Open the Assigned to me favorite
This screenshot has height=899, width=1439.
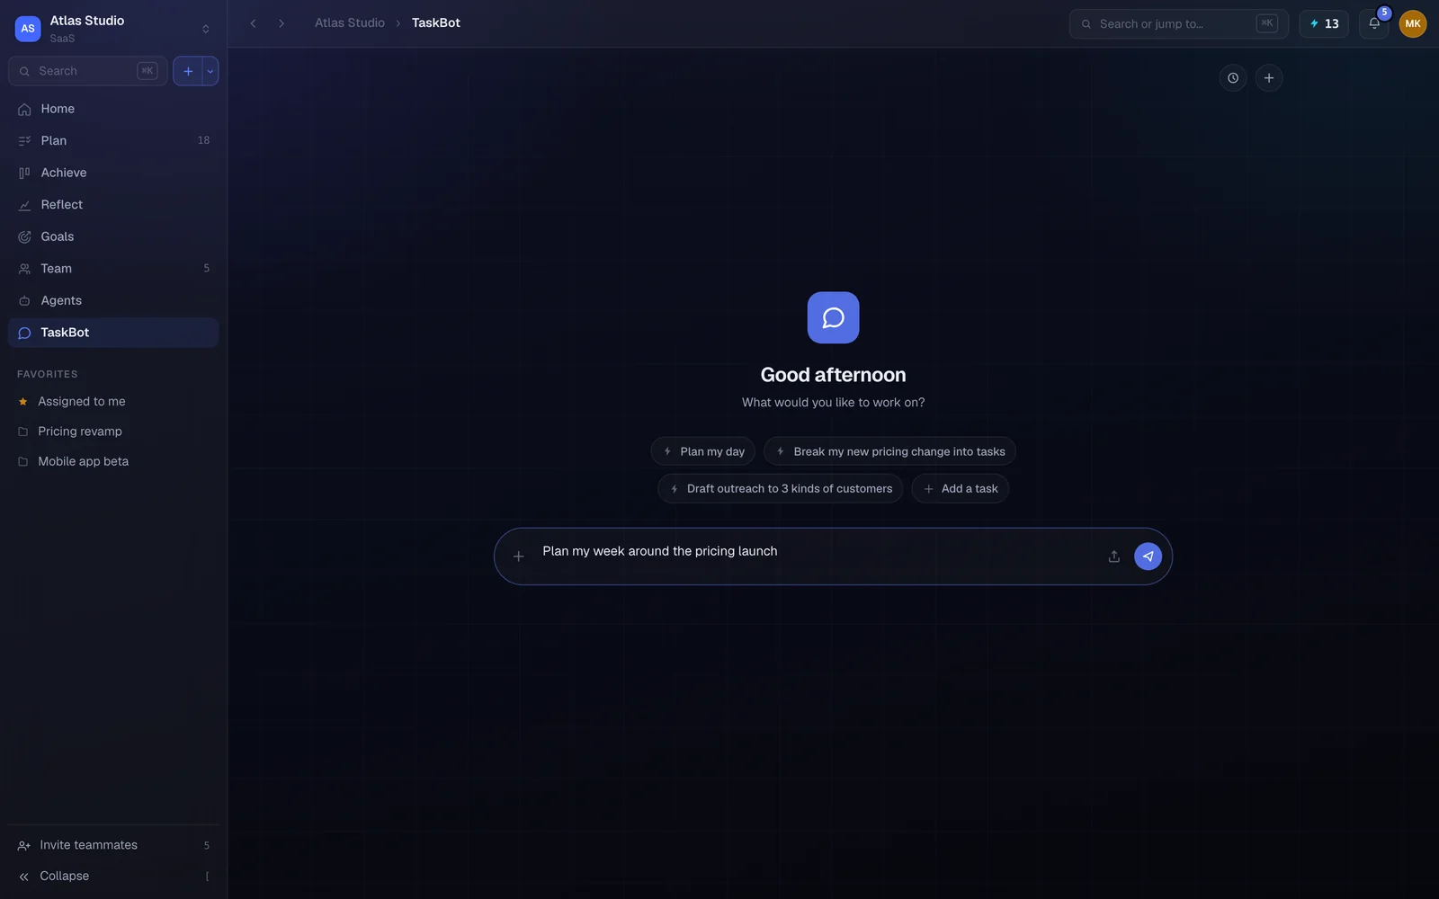(x=113, y=402)
